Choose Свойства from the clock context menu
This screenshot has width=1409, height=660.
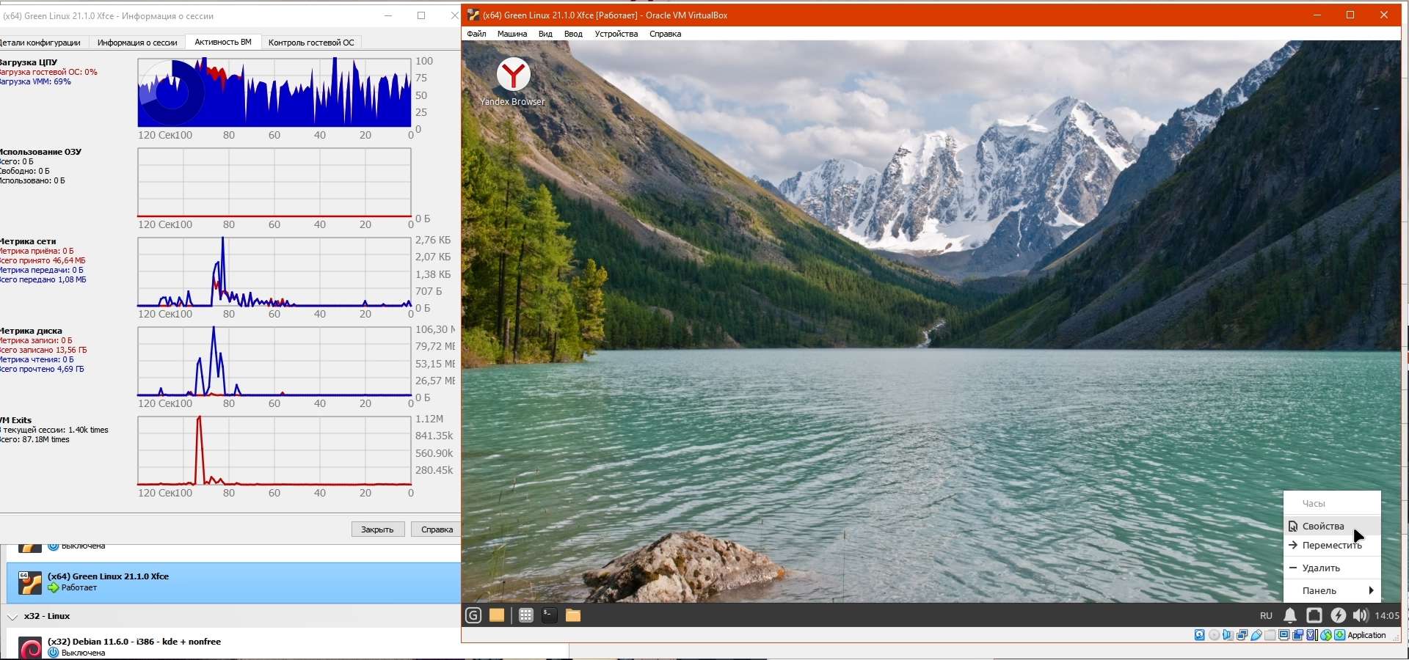tap(1332, 526)
